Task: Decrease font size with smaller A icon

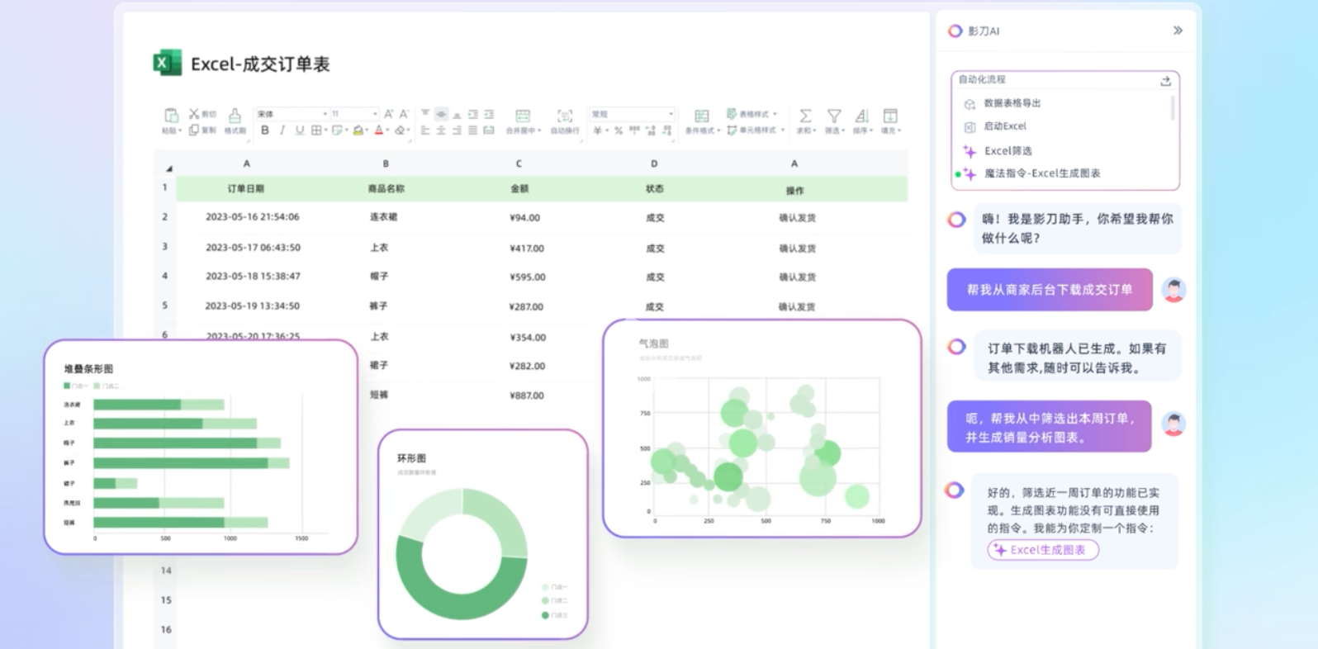Action: coord(404,114)
